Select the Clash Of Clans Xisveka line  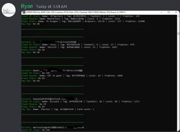[80, 101]
